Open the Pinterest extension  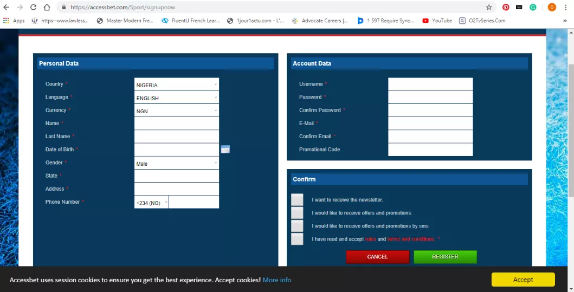click(x=506, y=8)
